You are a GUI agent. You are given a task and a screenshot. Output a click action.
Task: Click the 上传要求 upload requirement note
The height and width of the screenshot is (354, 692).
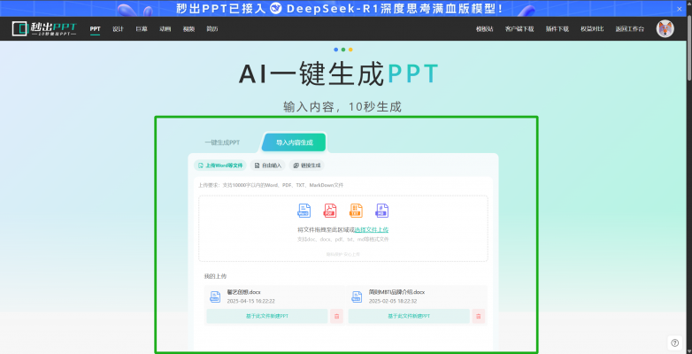pos(271,185)
